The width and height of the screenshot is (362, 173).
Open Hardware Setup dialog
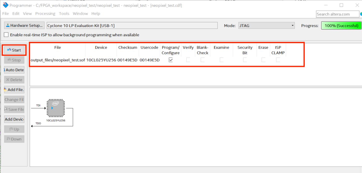pyautogui.click(x=24, y=25)
